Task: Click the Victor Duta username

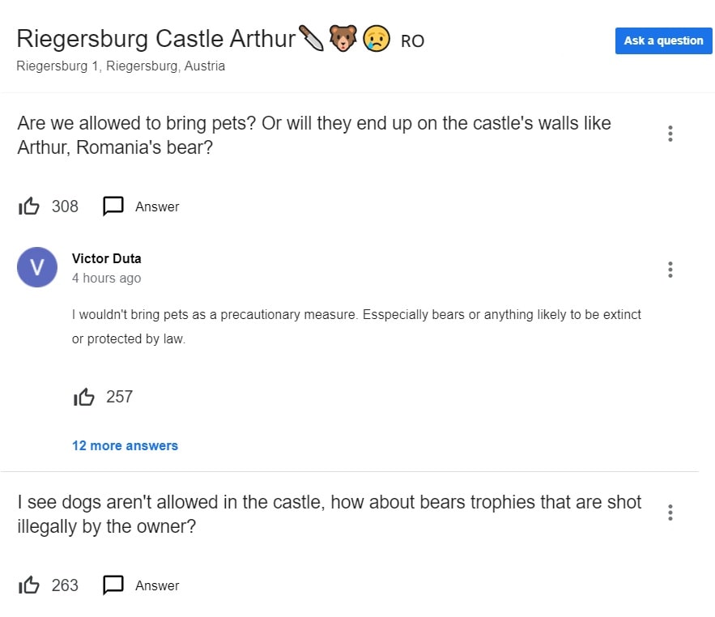Action: coord(106,258)
